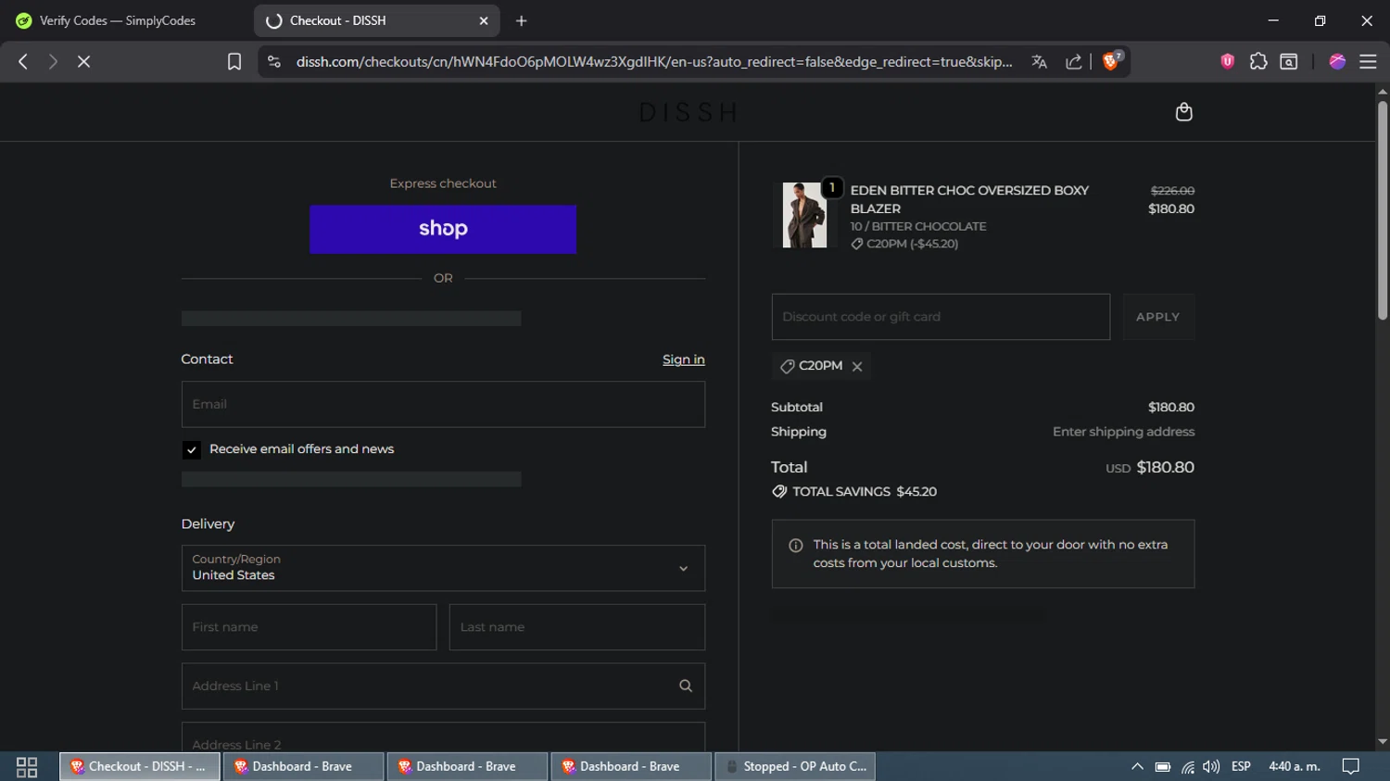Open the Brave hamburger menu

[x=1368, y=61]
